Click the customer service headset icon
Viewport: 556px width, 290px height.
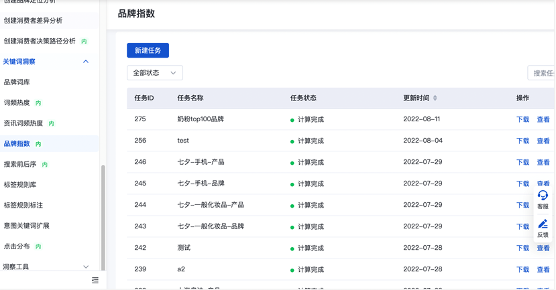543,196
